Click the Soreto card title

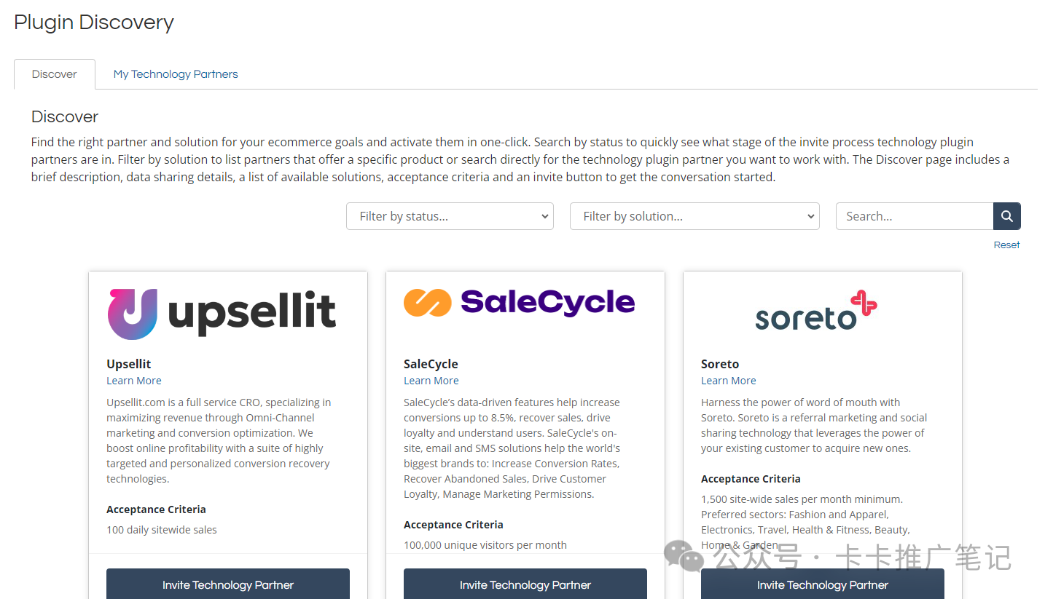pyautogui.click(x=720, y=364)
